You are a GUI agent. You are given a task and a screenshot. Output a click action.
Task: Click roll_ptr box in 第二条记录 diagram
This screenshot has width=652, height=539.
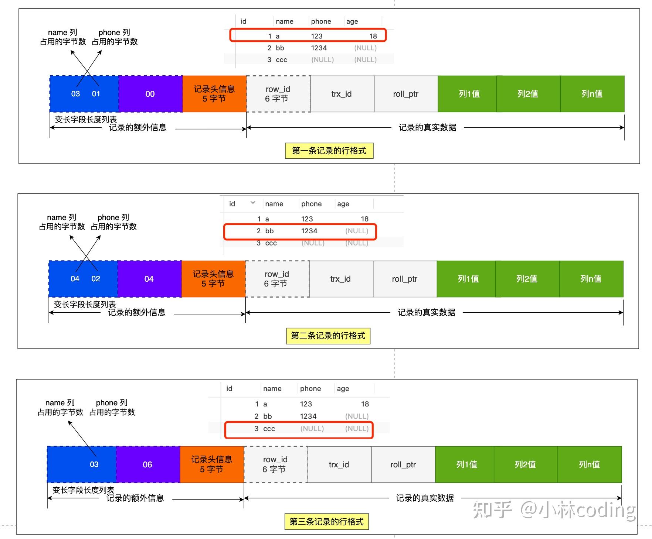tap(405, 279)
